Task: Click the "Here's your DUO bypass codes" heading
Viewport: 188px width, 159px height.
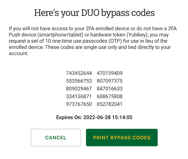Action: click(x=94, y=13)
